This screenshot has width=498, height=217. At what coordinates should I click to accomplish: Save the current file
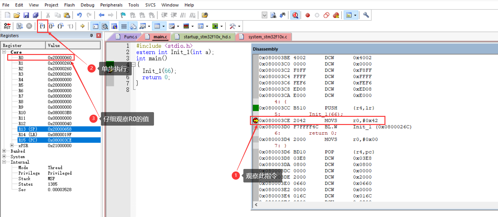[26, 15]
